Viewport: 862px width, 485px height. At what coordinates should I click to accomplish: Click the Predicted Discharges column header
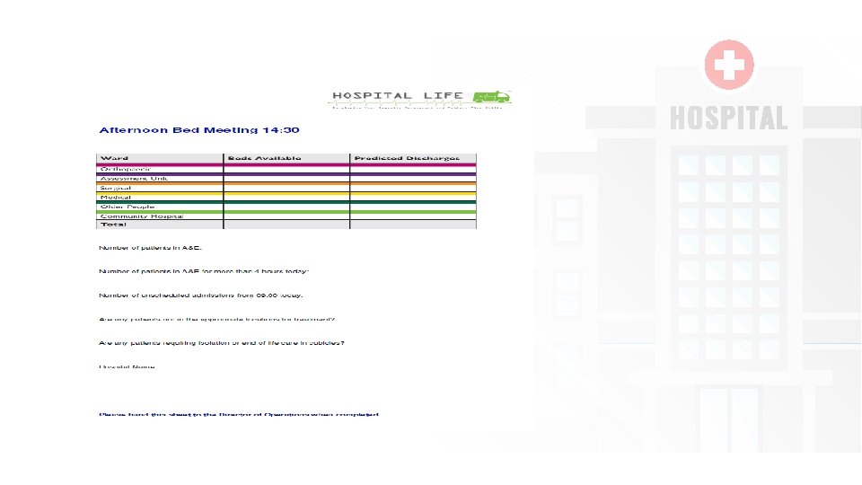pos(413,158)
